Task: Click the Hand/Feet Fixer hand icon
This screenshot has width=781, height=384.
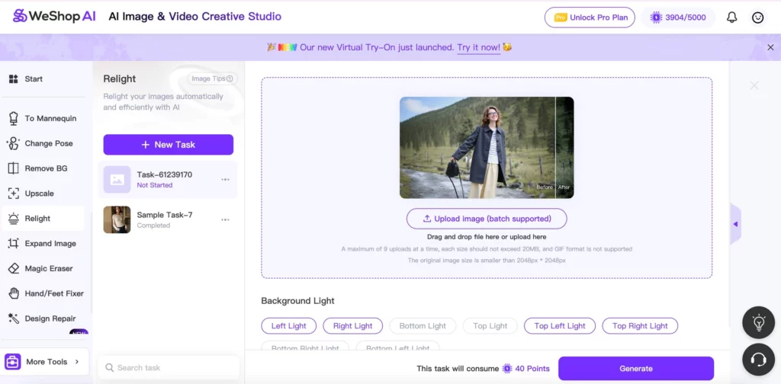Action: click(x=14, y=293)
